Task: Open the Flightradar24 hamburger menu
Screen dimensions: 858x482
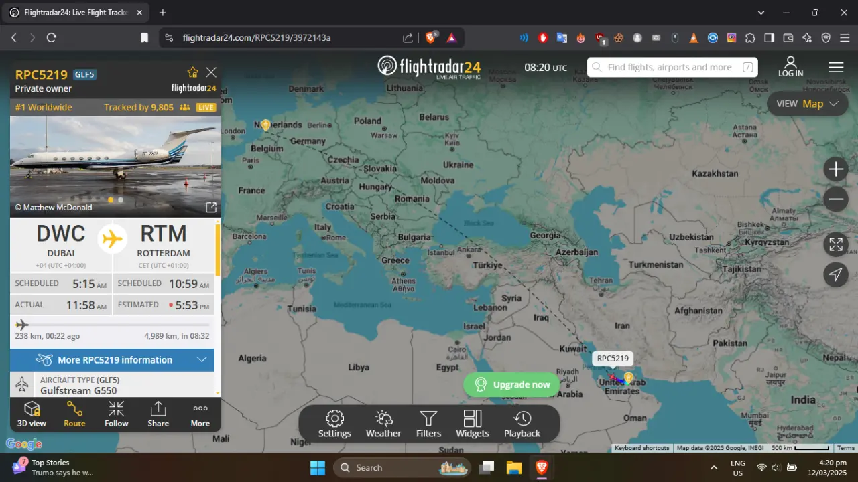Action: (x=836, y=67)
